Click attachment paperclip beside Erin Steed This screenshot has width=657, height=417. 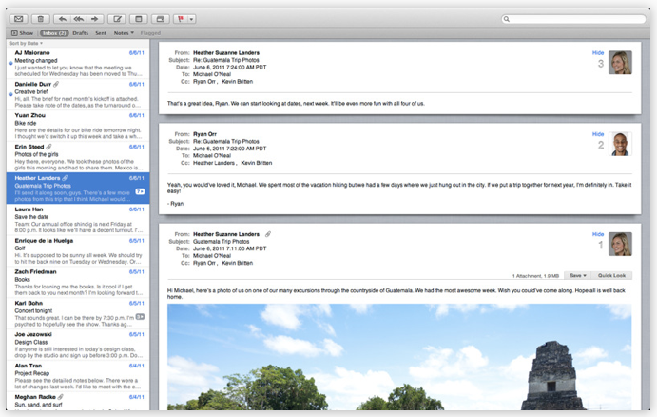click(x=49, y=147)
